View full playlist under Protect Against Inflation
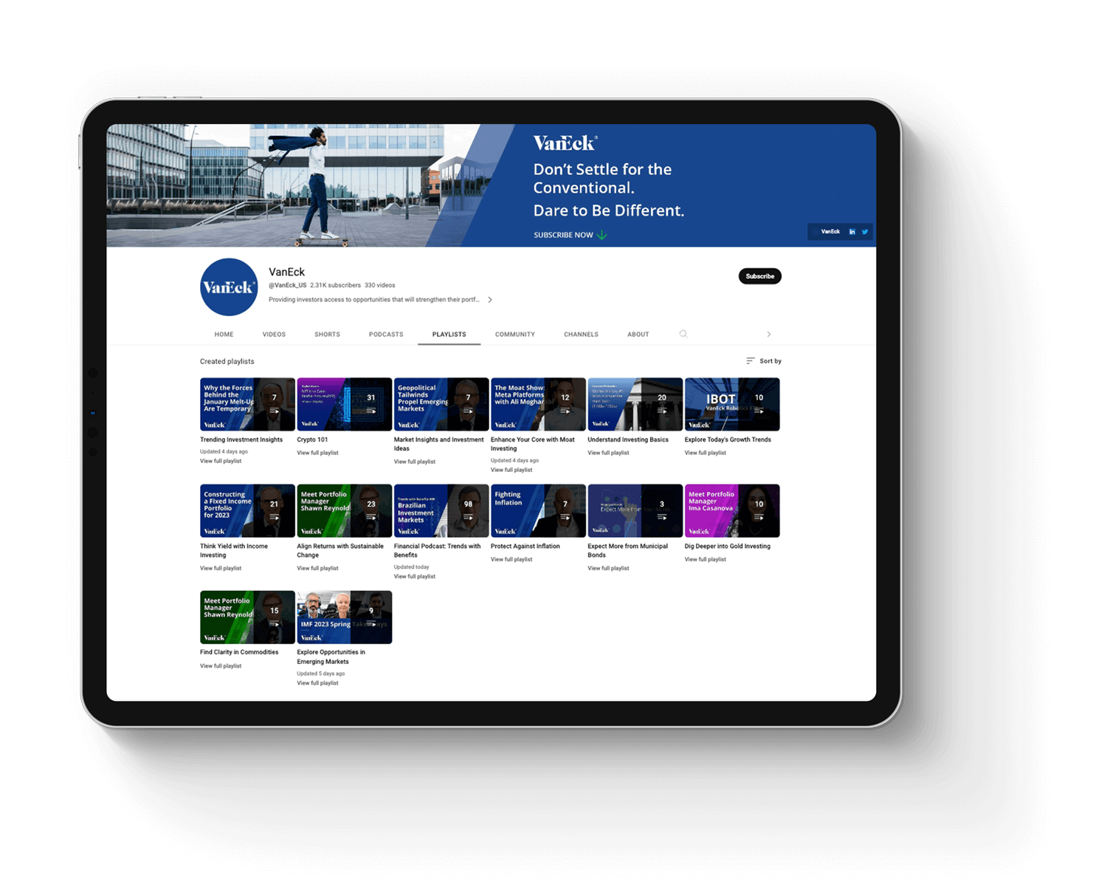1107x890 pixels. (x=511, y=559)
